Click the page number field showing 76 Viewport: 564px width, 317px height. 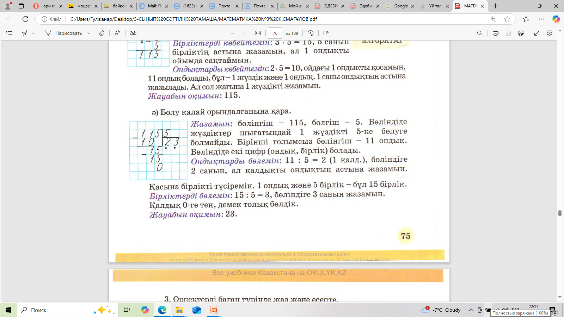[x=275, y=33]
